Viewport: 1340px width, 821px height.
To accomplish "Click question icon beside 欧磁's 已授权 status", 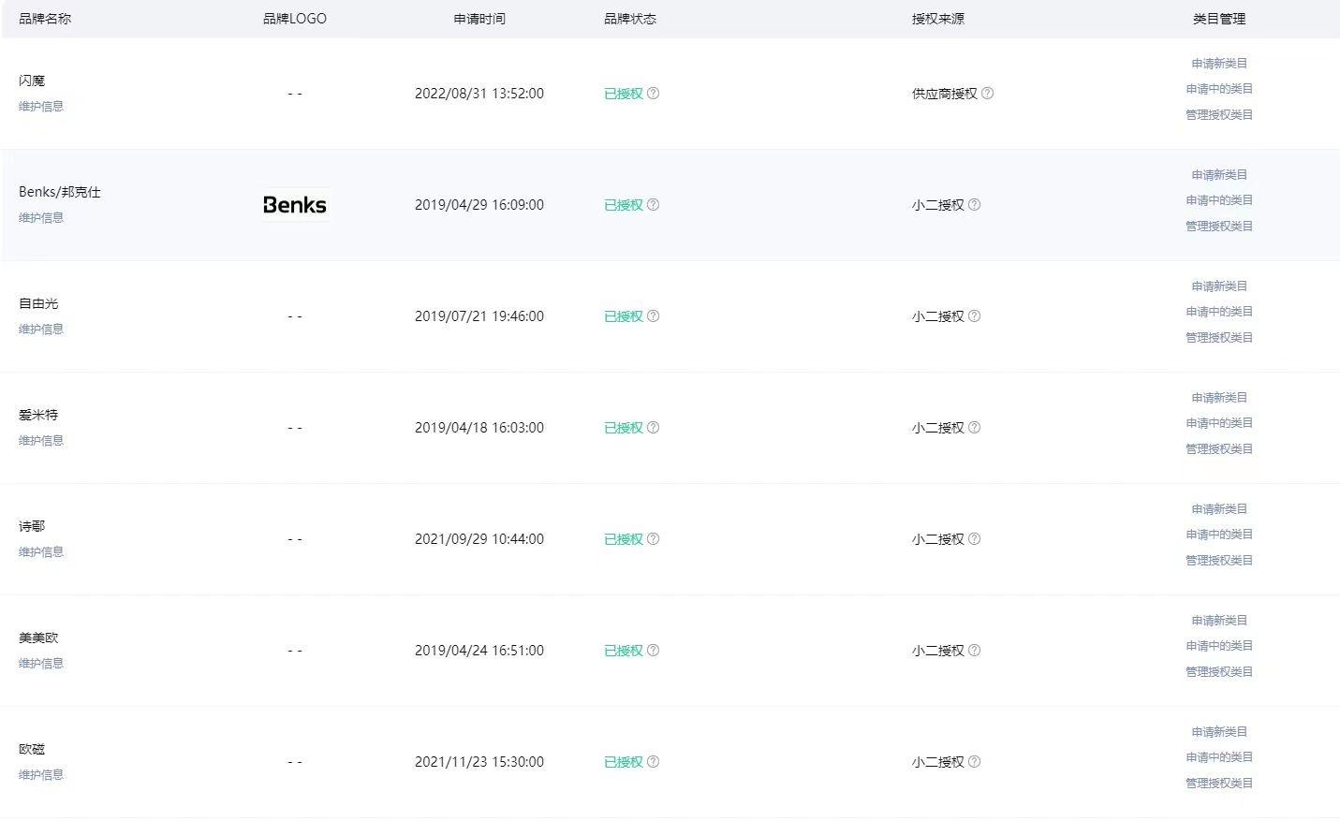I will [654, 762].
